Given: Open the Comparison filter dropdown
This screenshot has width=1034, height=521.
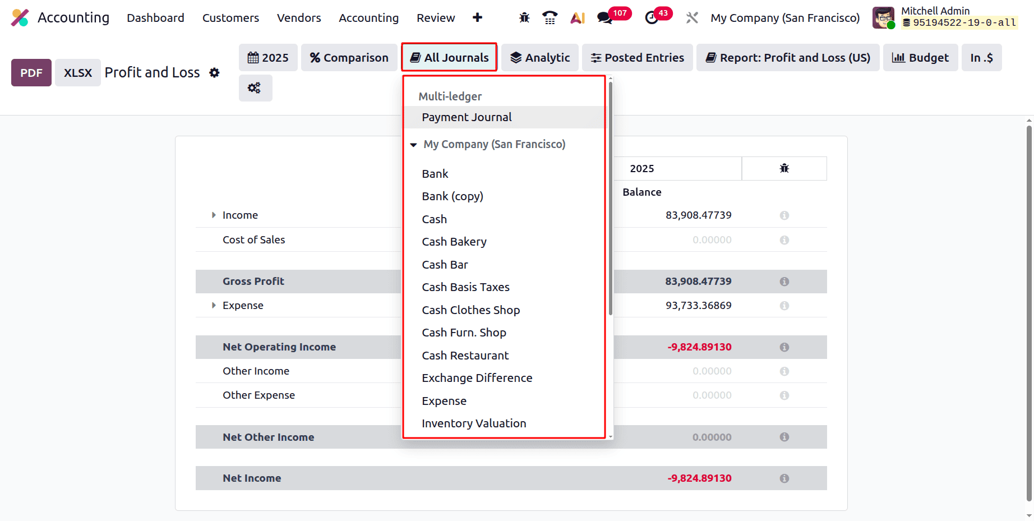Looking at the screenshot, I should tap(349, 57).
